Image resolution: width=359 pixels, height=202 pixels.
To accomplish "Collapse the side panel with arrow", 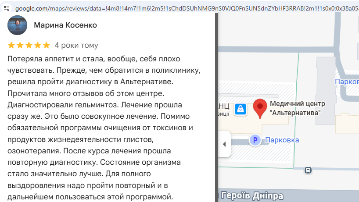I will [x=224, y=144].
